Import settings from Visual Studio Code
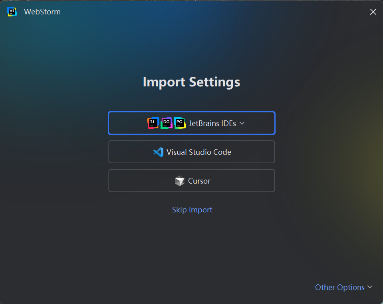 (192, 152)
